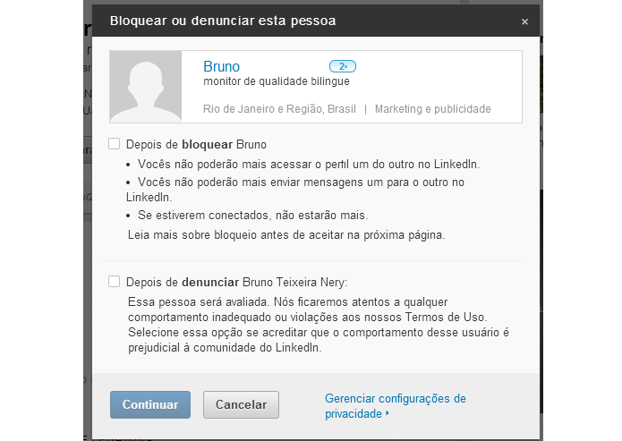This screenshot has height=441, width=622.
Task: Open 'Gerenciar configurações de privacidade' link
Action: 395,406
